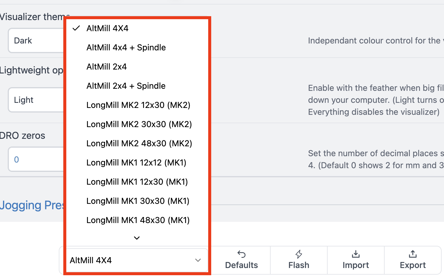Image resolution: width=444 pixels, height=280 pixels.
Task: Open the Lightweight options Light dropdown
Action: [x=36, y=100]
